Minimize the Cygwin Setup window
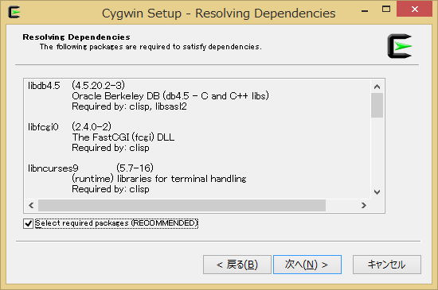This screenshot has width=438, height=290. (365, 11)
